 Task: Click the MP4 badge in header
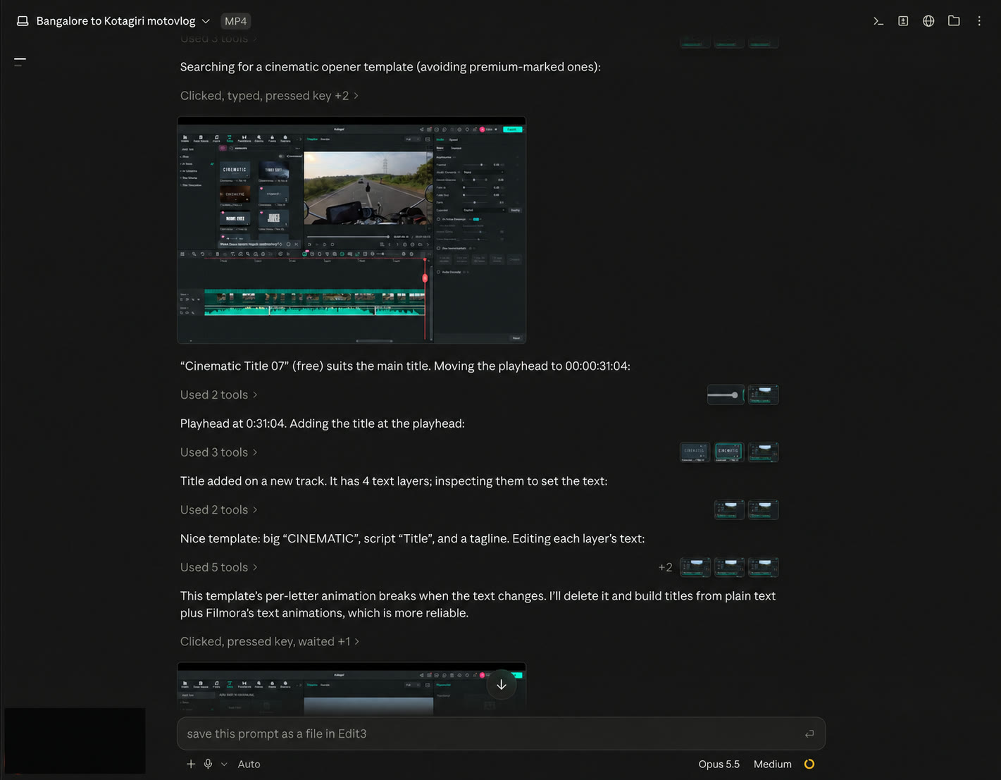coord(236,21)
